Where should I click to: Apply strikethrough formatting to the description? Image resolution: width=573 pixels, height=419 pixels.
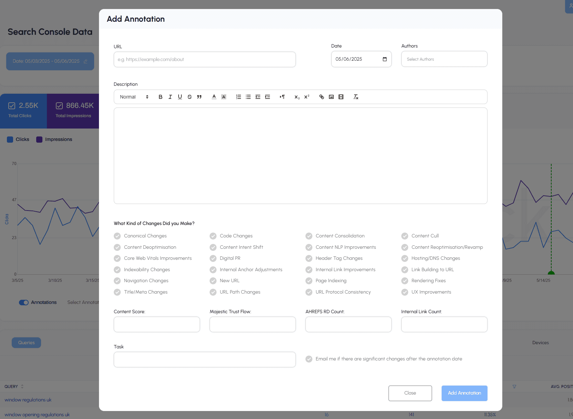(x=190, y=97)
